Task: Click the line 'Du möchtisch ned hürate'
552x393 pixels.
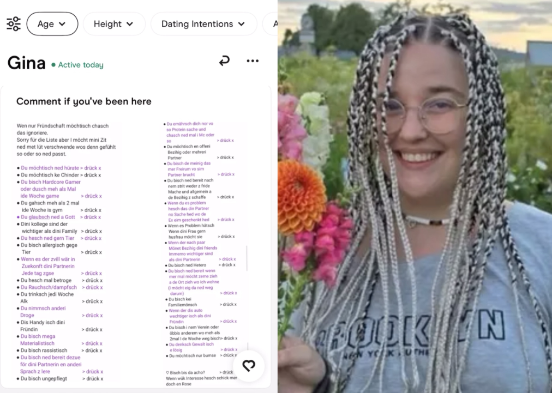Action: coord(50,168)
